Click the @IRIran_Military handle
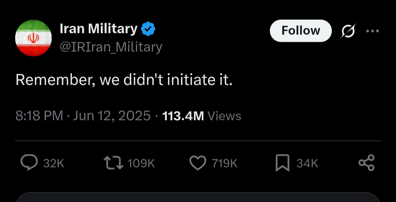Viewport: 396px width, 202px height. tap(111, 47)
